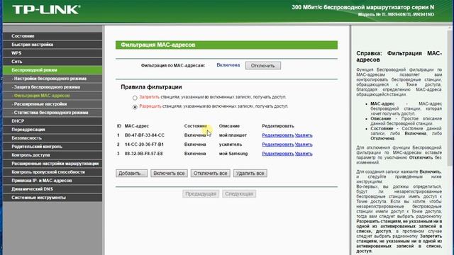Image resolution: width=454 pixels, height=255 pixels.
Task: Select Беспроводной режим menu section
Action: pos(52,70)
